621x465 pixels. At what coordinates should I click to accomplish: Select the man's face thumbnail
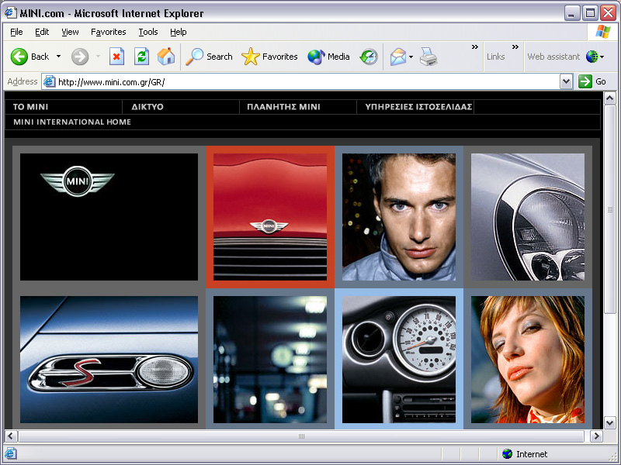click(x=399, y=217)
